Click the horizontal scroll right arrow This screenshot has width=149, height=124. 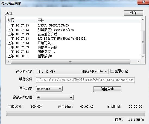(138, 61)
